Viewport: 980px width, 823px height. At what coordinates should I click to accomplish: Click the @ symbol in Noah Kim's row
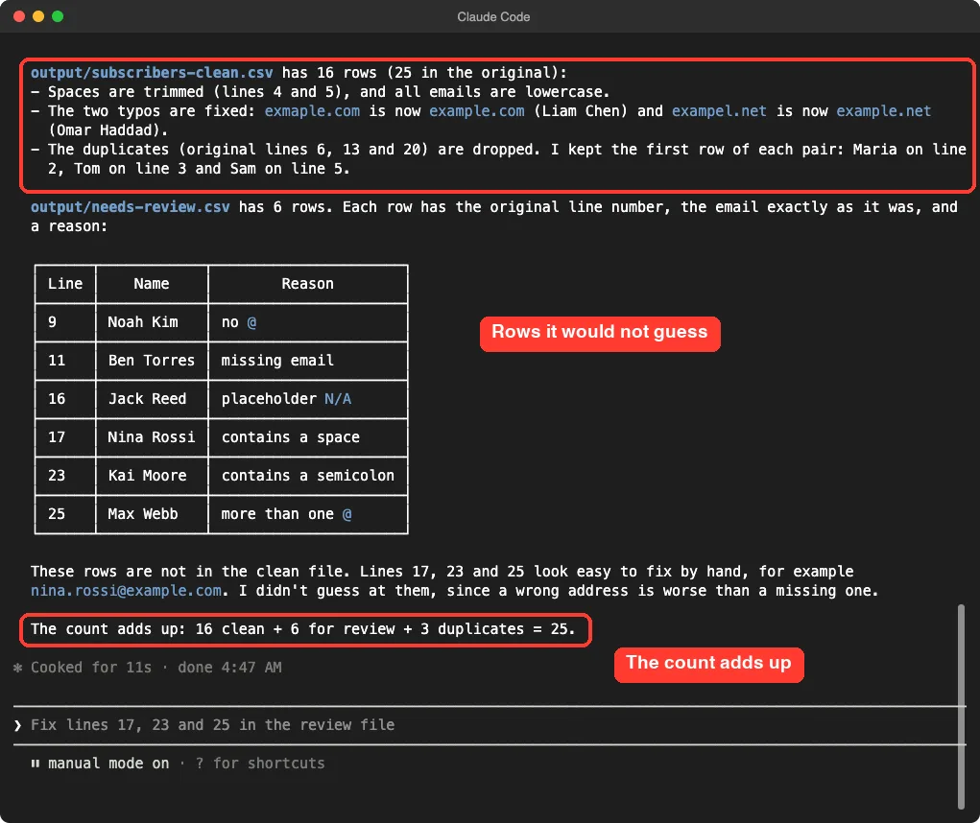[x=251, y=322]
